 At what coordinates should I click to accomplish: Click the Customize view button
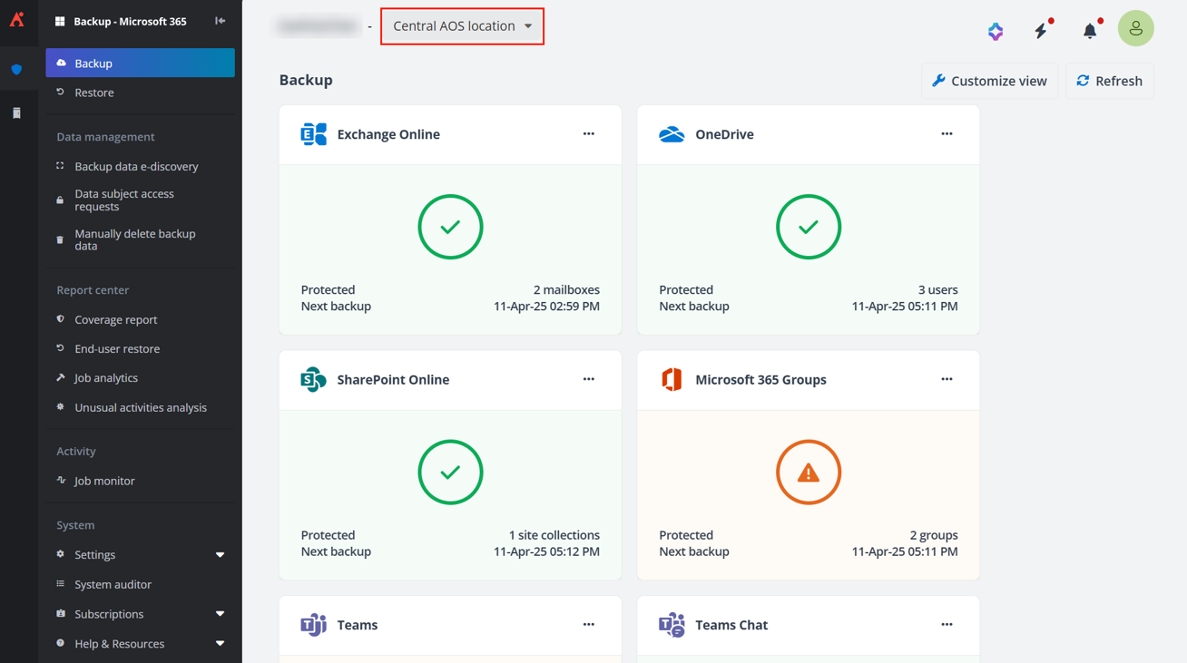click(989, 81)
